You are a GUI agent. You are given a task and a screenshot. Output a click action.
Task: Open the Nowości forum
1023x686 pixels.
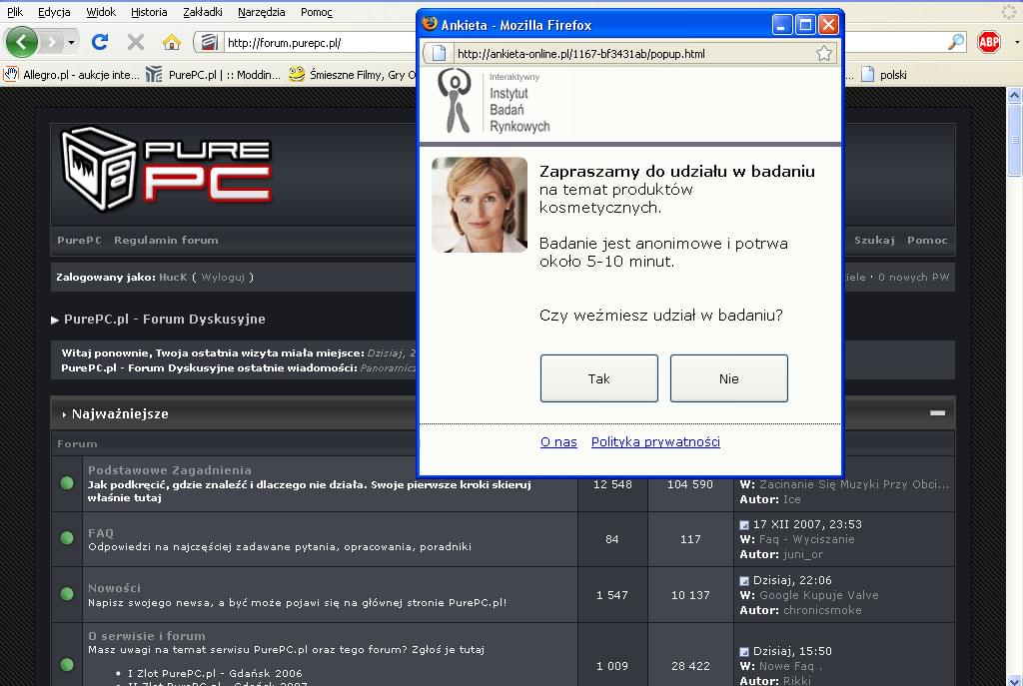[114, 587]
